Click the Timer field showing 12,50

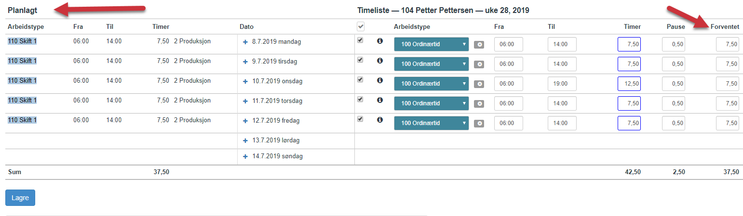(x=629, y=84)
